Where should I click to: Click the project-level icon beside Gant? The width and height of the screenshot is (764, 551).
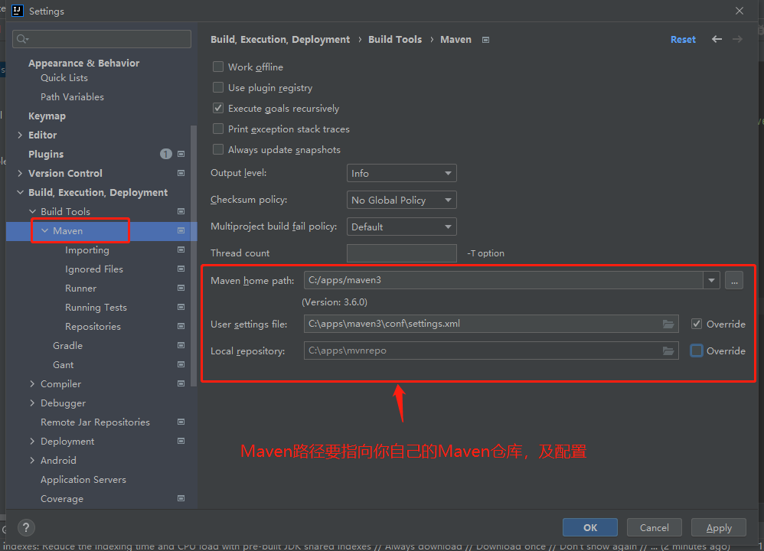click(x=181, y=364)
